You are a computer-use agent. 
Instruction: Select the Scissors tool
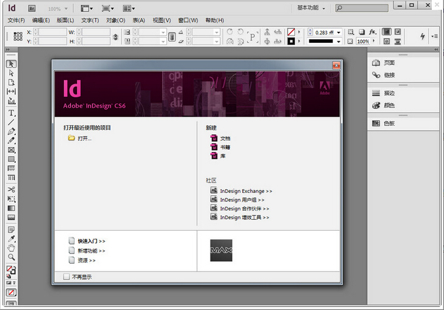(x=12, y=190)
